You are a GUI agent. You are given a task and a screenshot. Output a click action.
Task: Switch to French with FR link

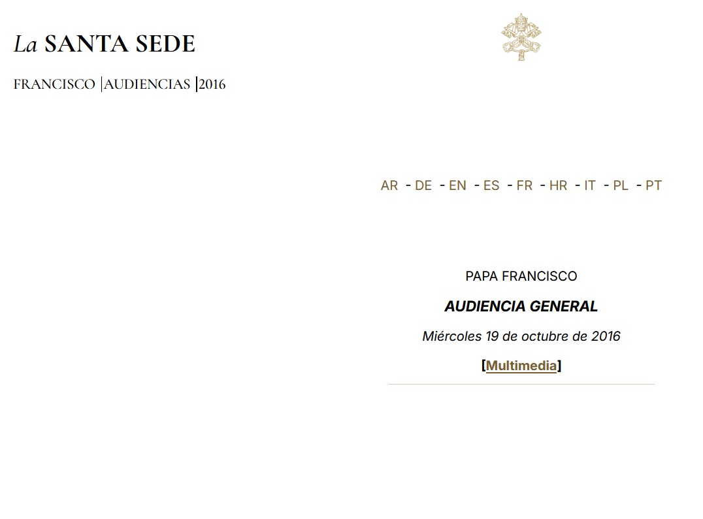[x=525, y=185]
